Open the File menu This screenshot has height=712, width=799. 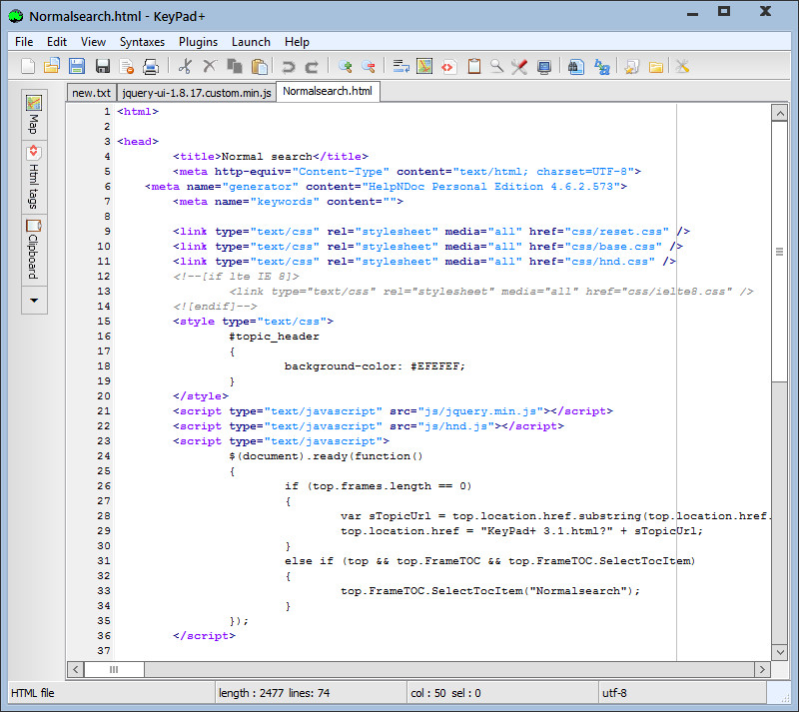click(24, 42)
